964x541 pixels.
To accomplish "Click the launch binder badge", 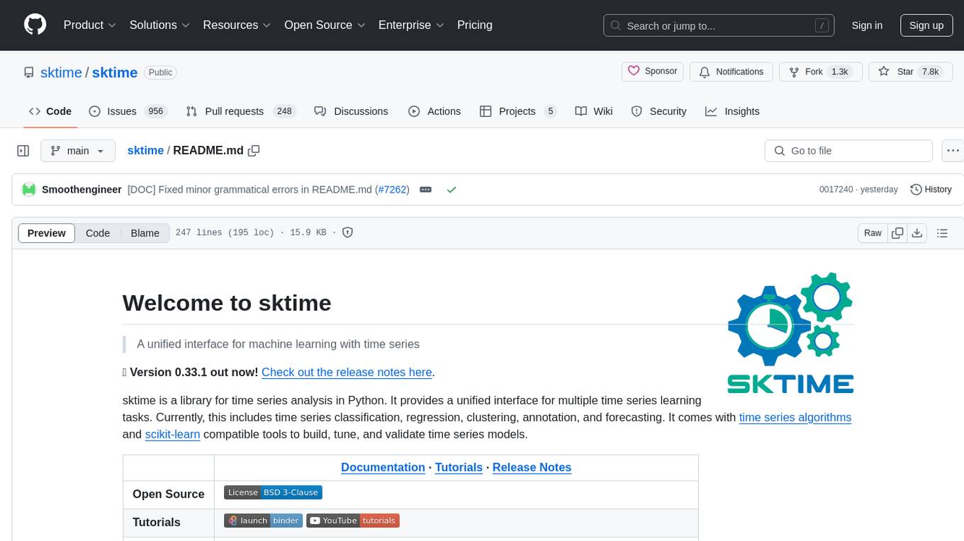I will click(263, 520).
